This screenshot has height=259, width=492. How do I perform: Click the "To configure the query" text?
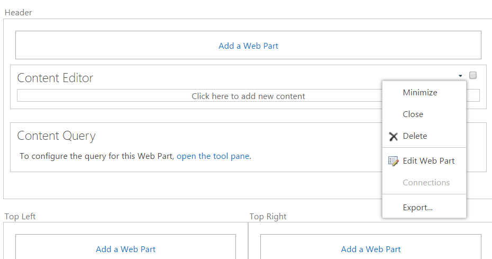coord(97,156)
